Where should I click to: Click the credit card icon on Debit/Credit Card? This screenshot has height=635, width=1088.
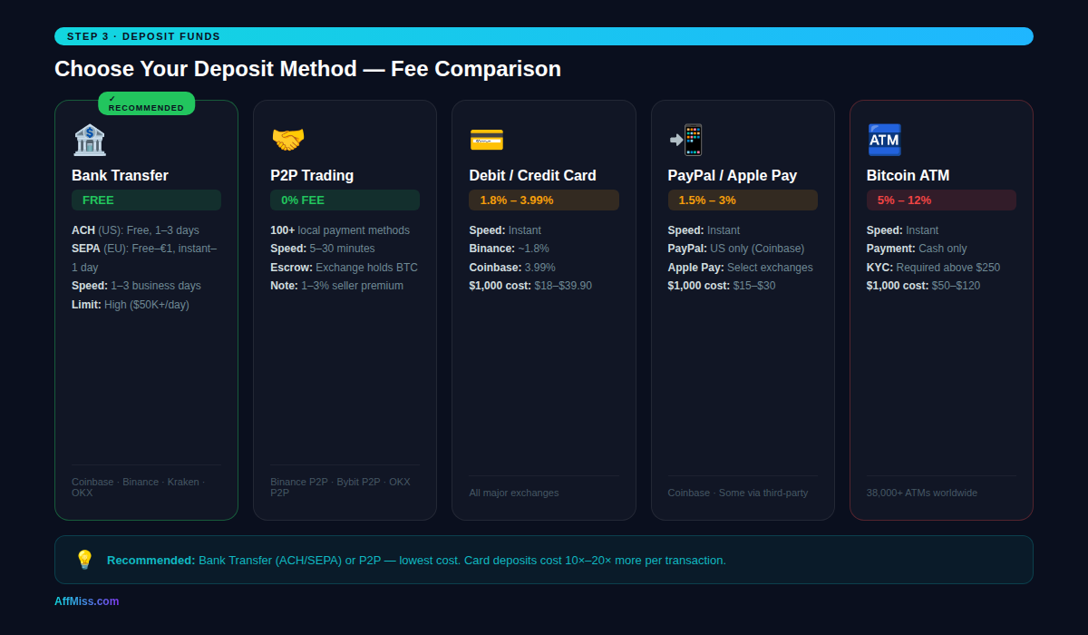tap(487, 140)
